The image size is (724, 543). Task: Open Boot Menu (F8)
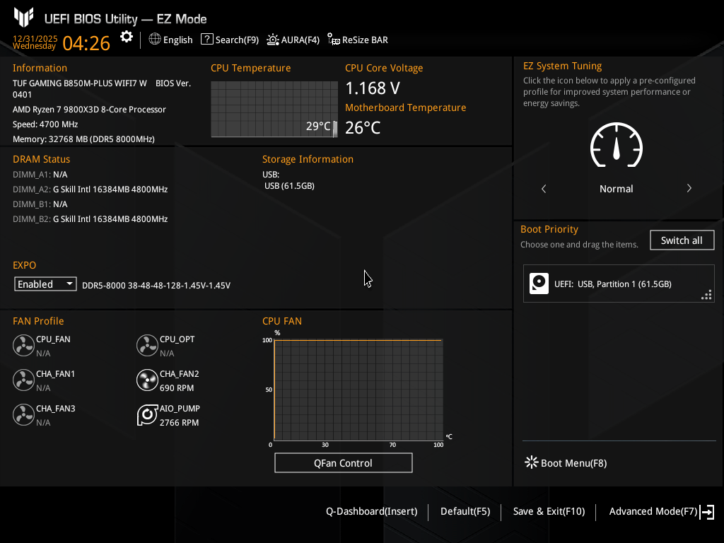566,463
